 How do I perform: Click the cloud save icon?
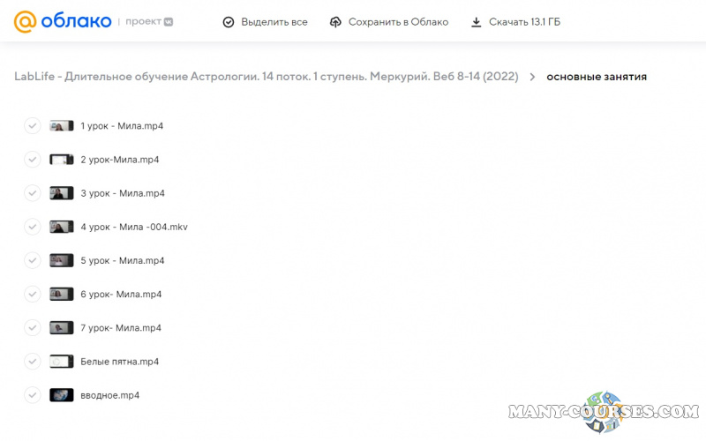pyautogui.click(x=335, y=22)
